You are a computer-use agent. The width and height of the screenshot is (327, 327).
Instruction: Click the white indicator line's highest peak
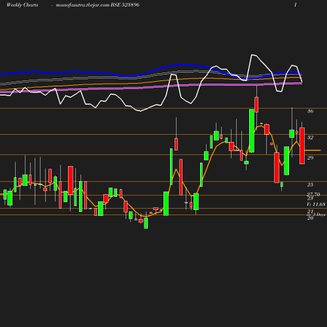tap(252, 55)
